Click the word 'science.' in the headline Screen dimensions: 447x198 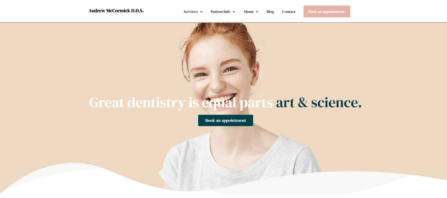pos(336,103)
